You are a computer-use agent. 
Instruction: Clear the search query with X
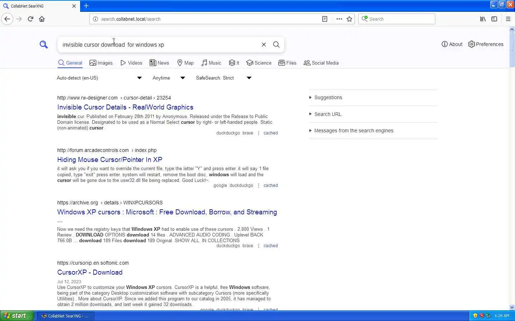[264, 45]
